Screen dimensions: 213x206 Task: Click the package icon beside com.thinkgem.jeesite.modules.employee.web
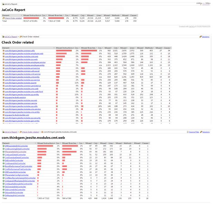click(x=3, y=54)
